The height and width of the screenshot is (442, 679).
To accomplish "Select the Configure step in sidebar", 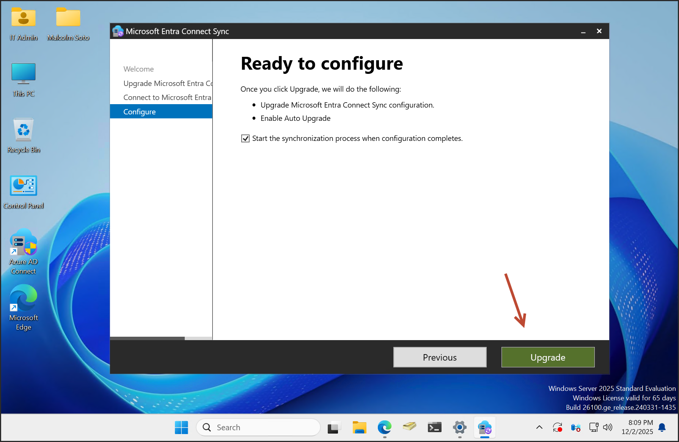I will click(x=140, y=112).
